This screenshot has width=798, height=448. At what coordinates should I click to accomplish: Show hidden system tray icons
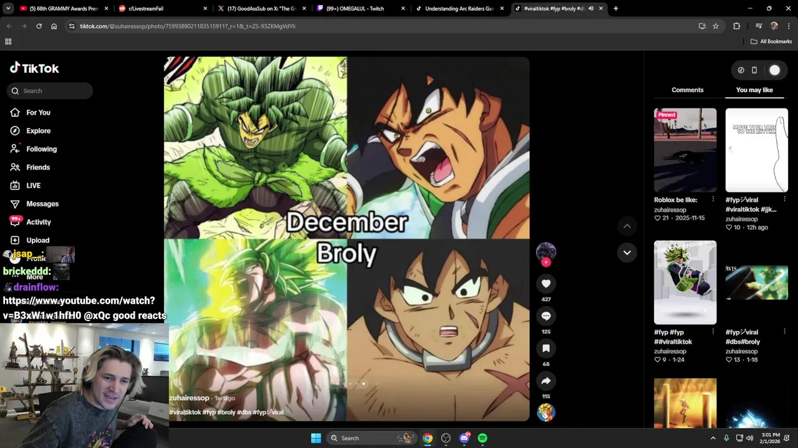click(x=713, y=438)
